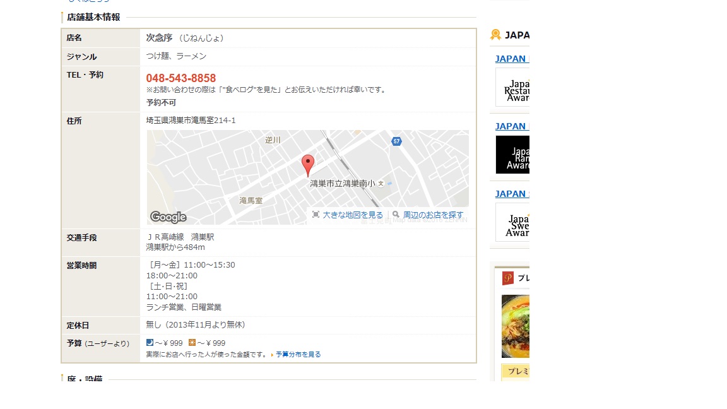This screenshot has height=409, width=727.
Task: Click 滝馬室 label on map
Action: click(x=251, y=201)
